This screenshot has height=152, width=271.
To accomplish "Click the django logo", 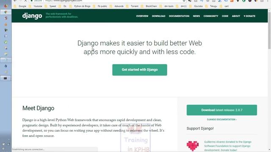I will pos(32,16).
